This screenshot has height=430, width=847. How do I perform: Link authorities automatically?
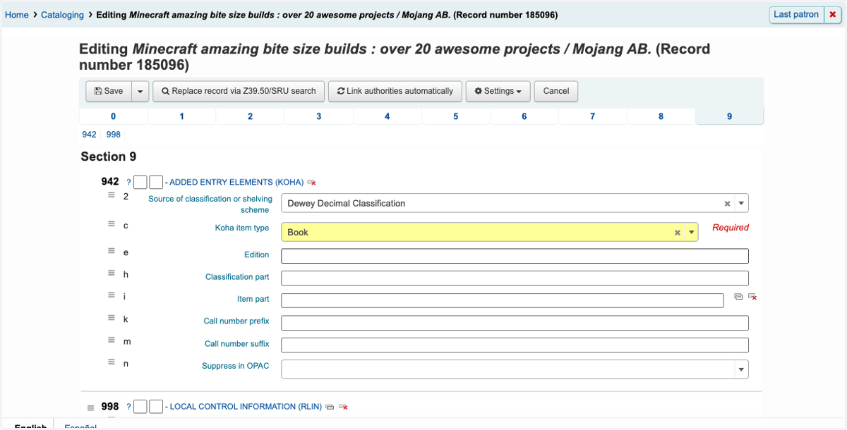tap(395, 92)
